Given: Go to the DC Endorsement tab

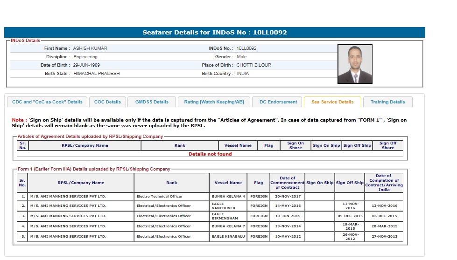Looking at the screenshot, I should coord(278,102).
